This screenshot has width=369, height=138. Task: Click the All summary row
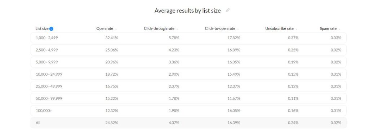(x=188, y=123)
